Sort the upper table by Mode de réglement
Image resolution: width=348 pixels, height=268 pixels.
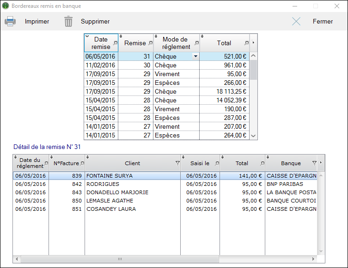(176, 43)
